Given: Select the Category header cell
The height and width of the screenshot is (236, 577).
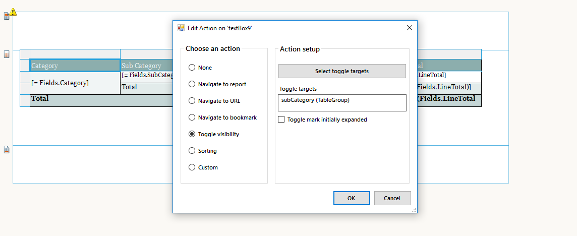Looking at the screenshot, I should point(75,66).
